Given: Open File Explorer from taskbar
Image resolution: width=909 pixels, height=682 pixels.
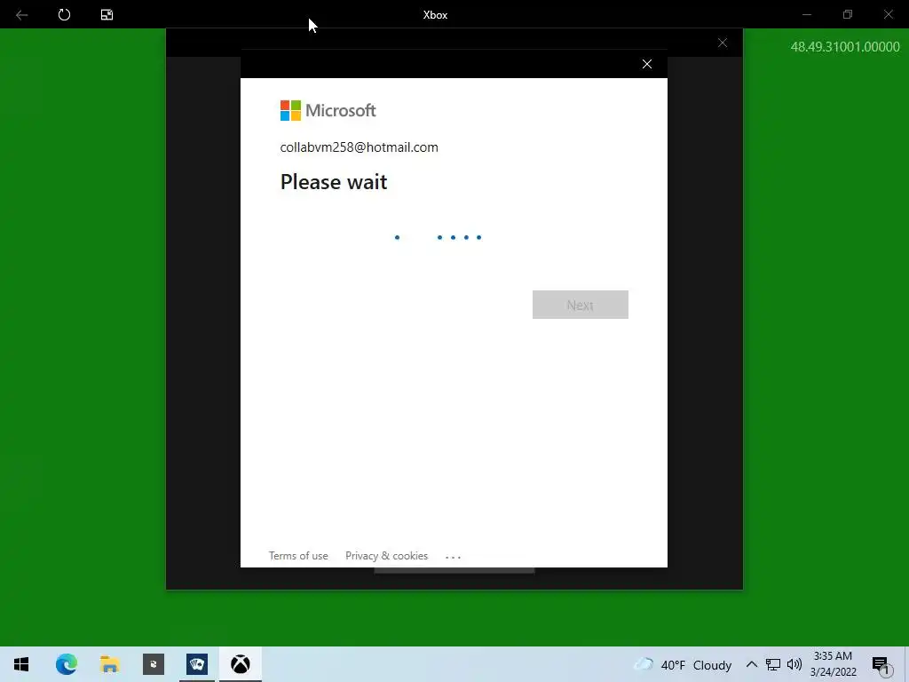Looking at the screenshot, I should click(x=109, y=664).
